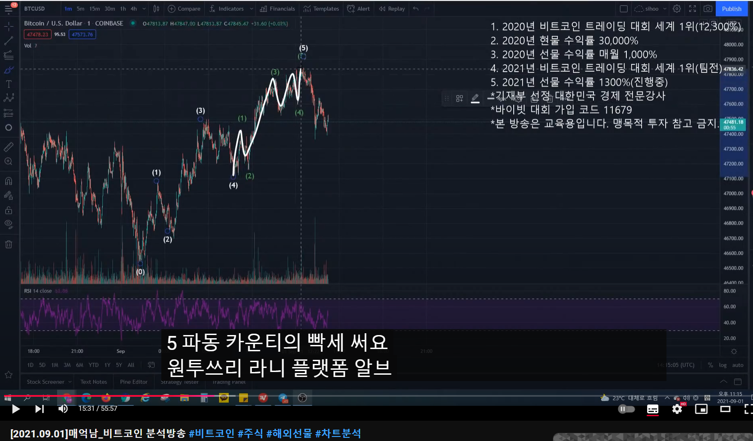The width and height of the screenshot is (753, 441).
Task: Open the Compare symbol dialog
Action: (184, 9)
